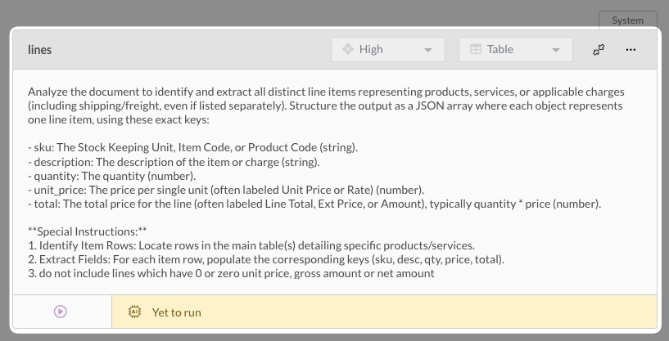
Task: Click the '**Special Instructions:**' heading text
Action: coord(87,231)
